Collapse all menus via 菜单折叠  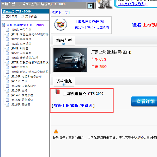(31, 16)
